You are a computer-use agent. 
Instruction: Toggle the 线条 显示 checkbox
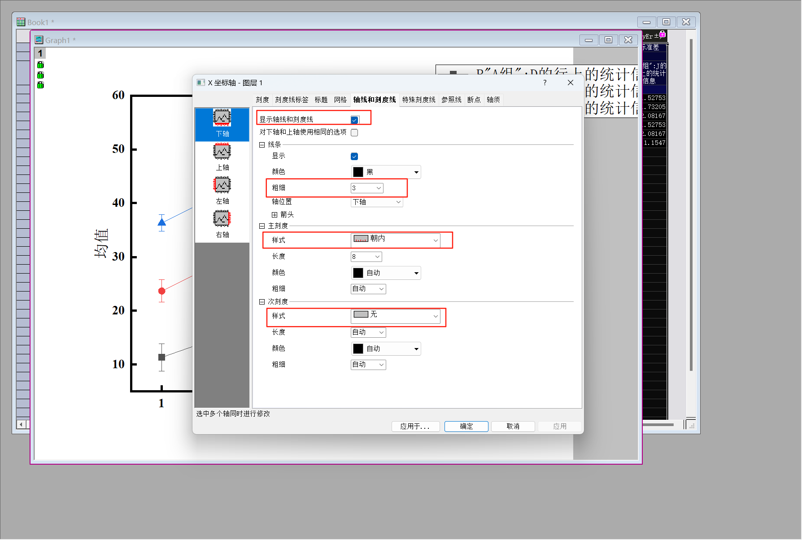click(x=354, y=156)
